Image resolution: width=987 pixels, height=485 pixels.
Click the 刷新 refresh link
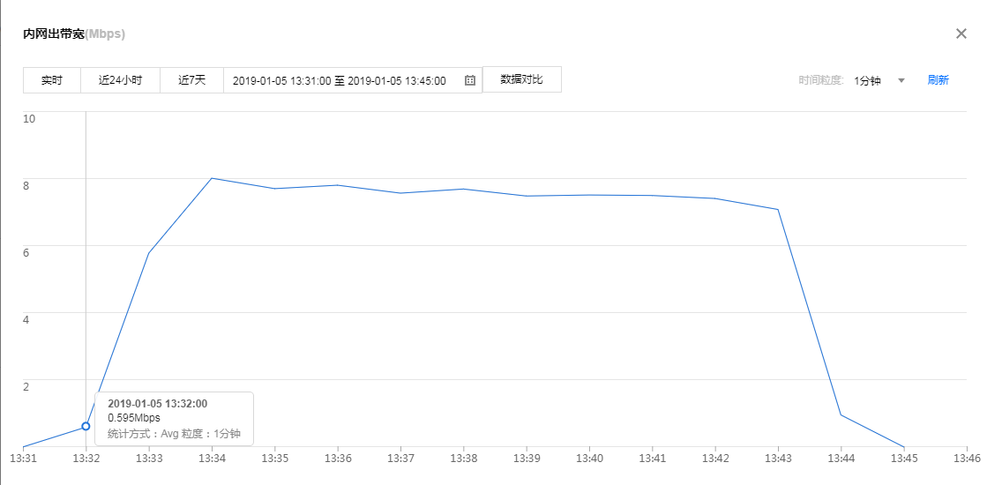[938, 80]
